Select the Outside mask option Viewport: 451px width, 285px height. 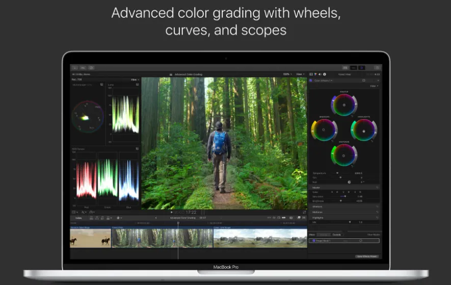click(x=337, y=235)
